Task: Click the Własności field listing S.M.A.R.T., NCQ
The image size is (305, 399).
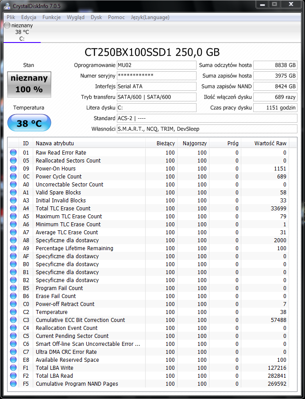Action: click(x=207, y=129)
